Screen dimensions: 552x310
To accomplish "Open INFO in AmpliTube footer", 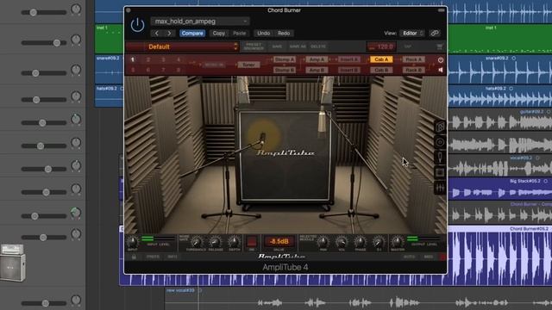I will 172,257.
